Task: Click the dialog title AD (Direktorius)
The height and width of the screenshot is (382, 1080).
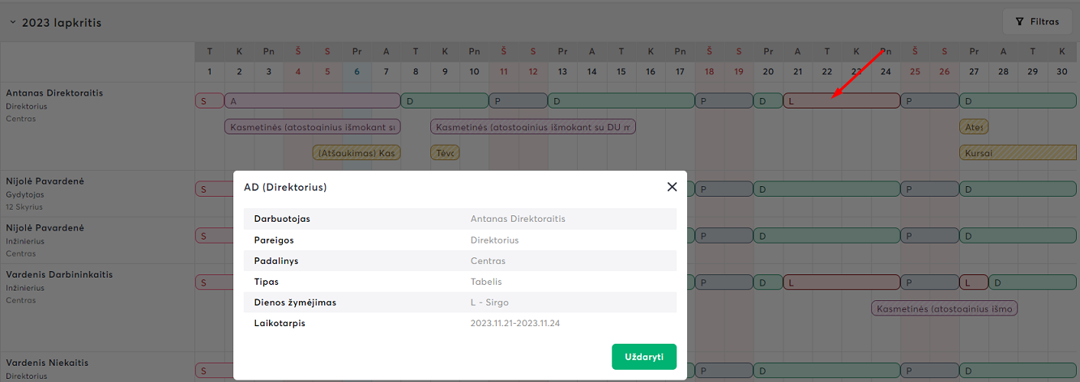Action: pyautogui.click(x=285, y=187)
